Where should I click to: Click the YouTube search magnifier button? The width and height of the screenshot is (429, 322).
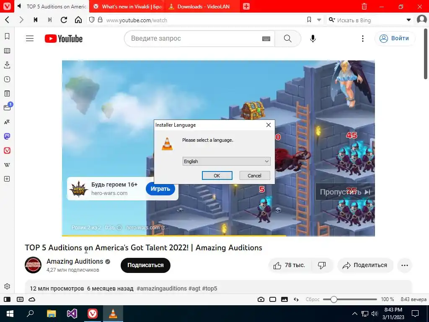tap(288, 39)
